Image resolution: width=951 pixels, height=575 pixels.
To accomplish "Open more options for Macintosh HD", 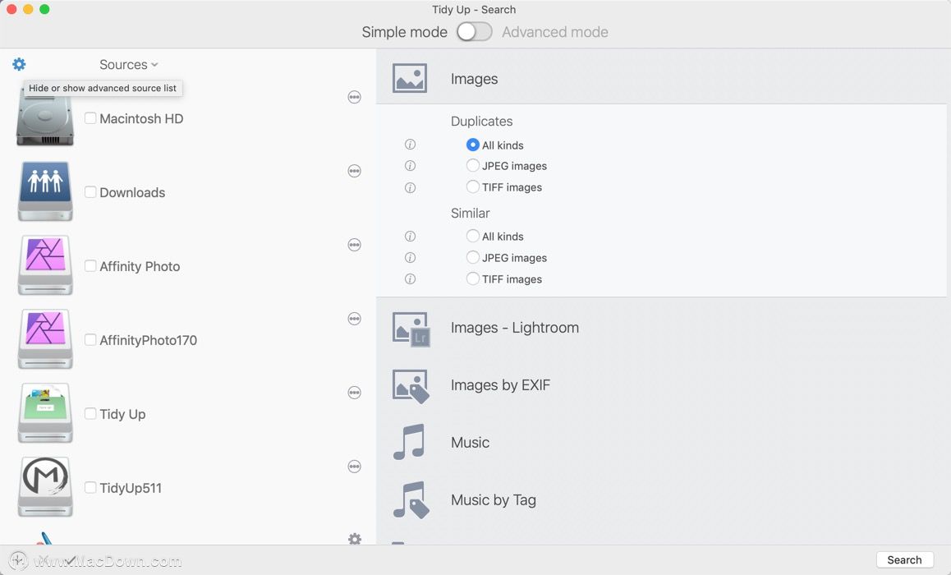I will (x=355, y=97).
